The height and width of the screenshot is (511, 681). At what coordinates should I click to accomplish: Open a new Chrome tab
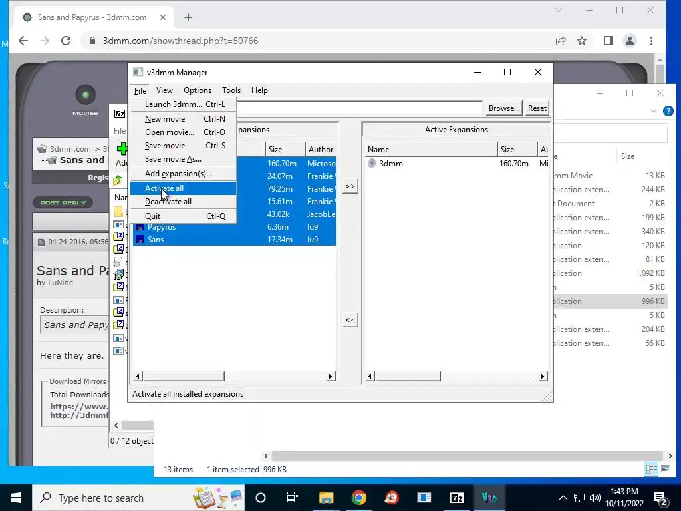188,17
